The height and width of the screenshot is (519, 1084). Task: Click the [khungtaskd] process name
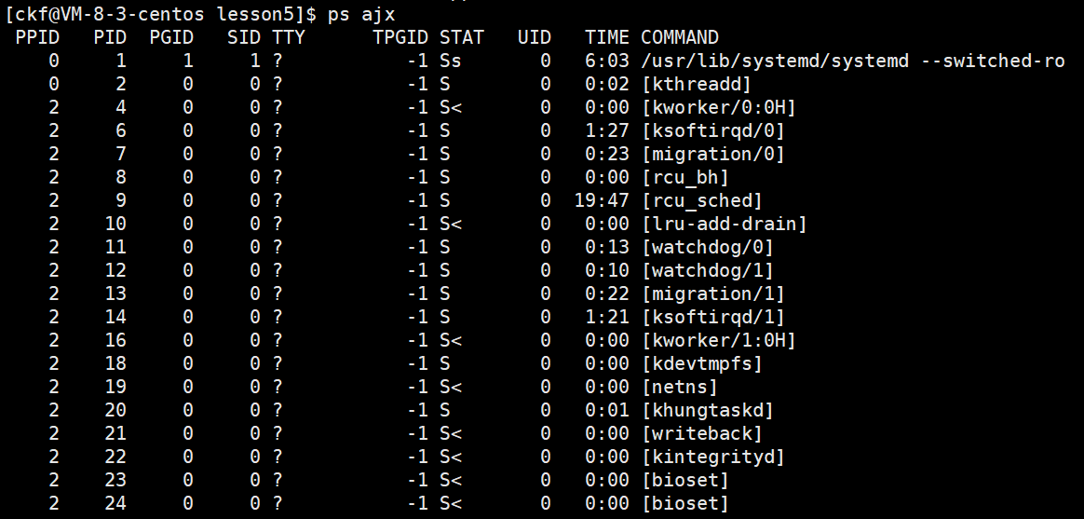(x=708, y=410)
